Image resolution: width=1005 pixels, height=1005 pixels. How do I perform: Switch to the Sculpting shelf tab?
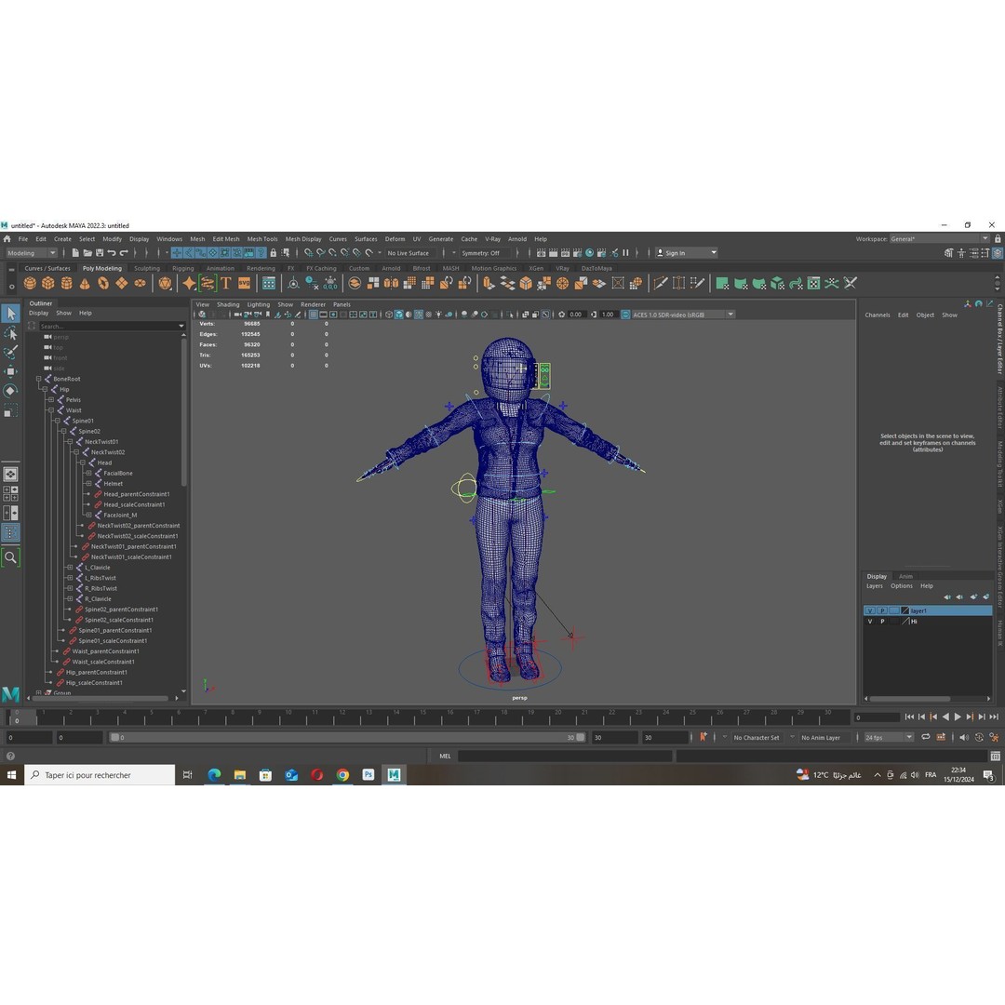[147, 269]
